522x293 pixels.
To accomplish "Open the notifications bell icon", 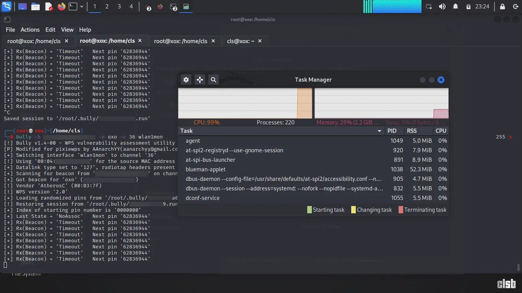I will click(x=456, y=6).
